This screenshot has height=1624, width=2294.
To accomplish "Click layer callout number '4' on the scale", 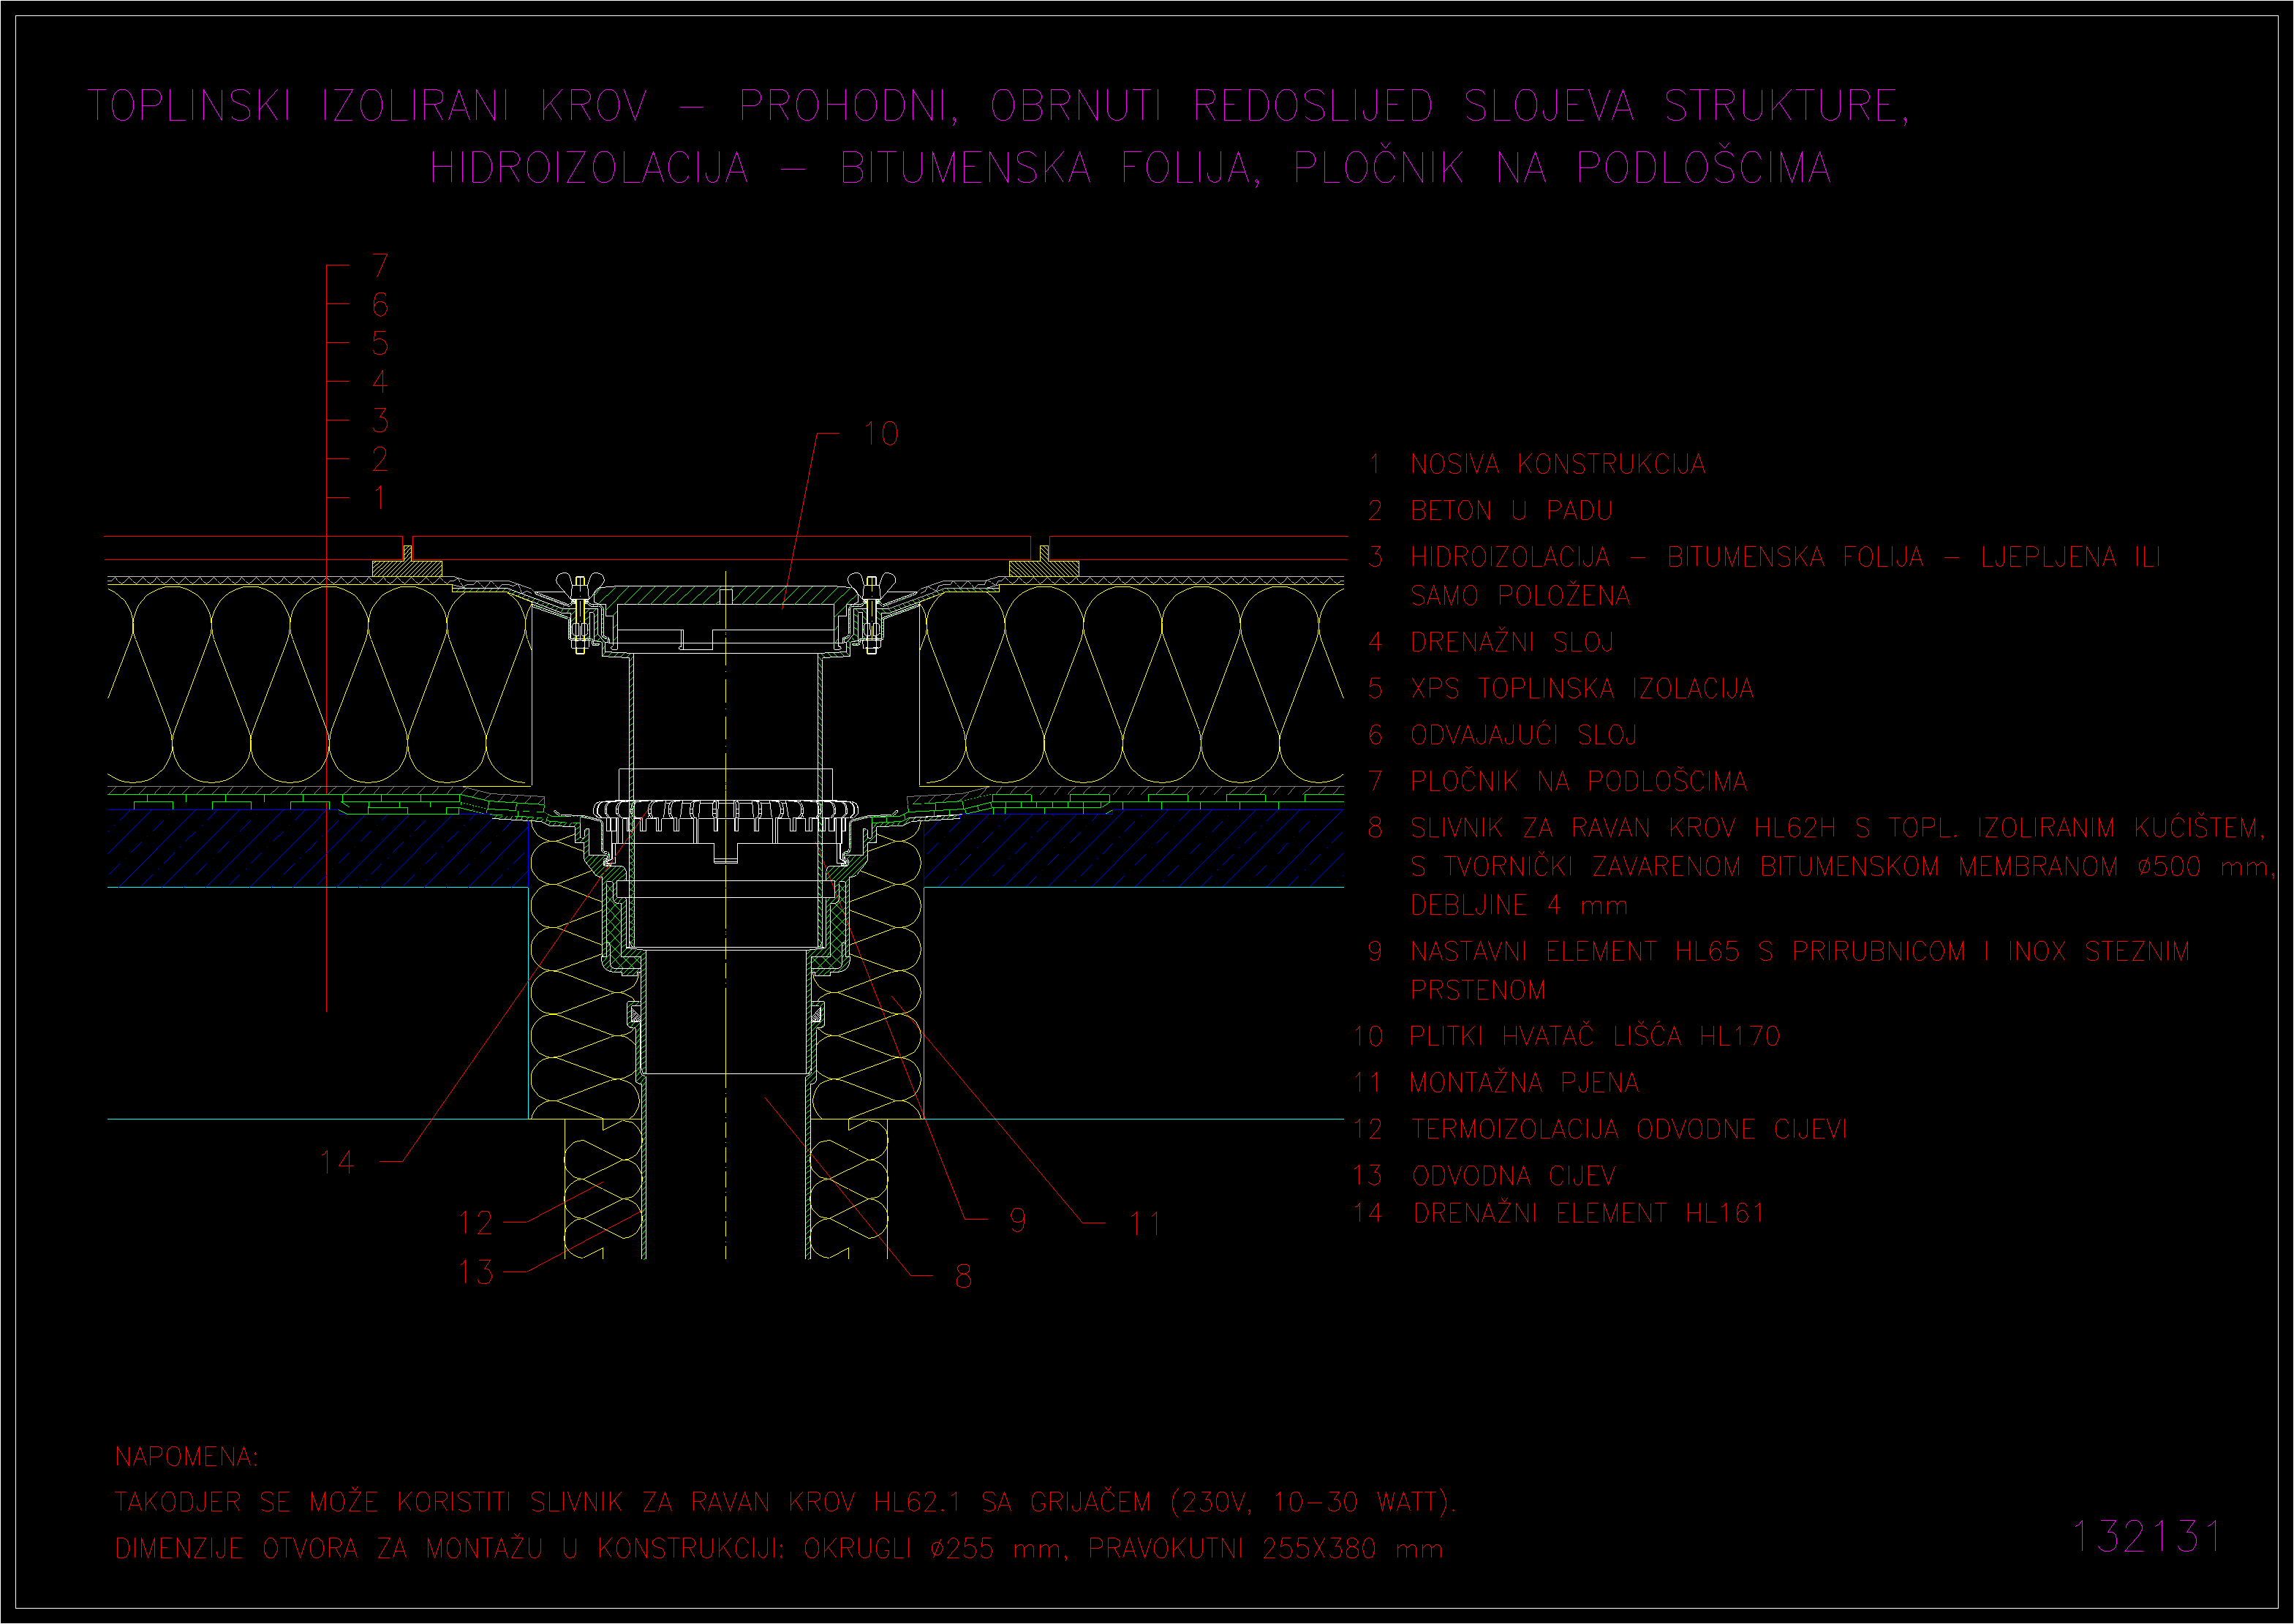I will pos(380,381).
